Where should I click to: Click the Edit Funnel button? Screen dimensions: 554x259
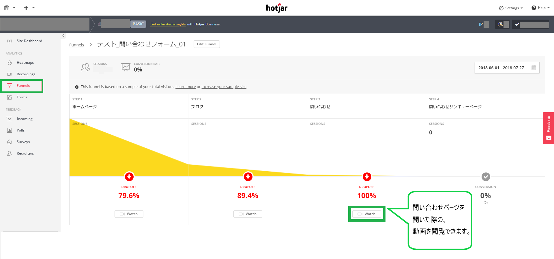pyautogui.click(x=206, y=44)
